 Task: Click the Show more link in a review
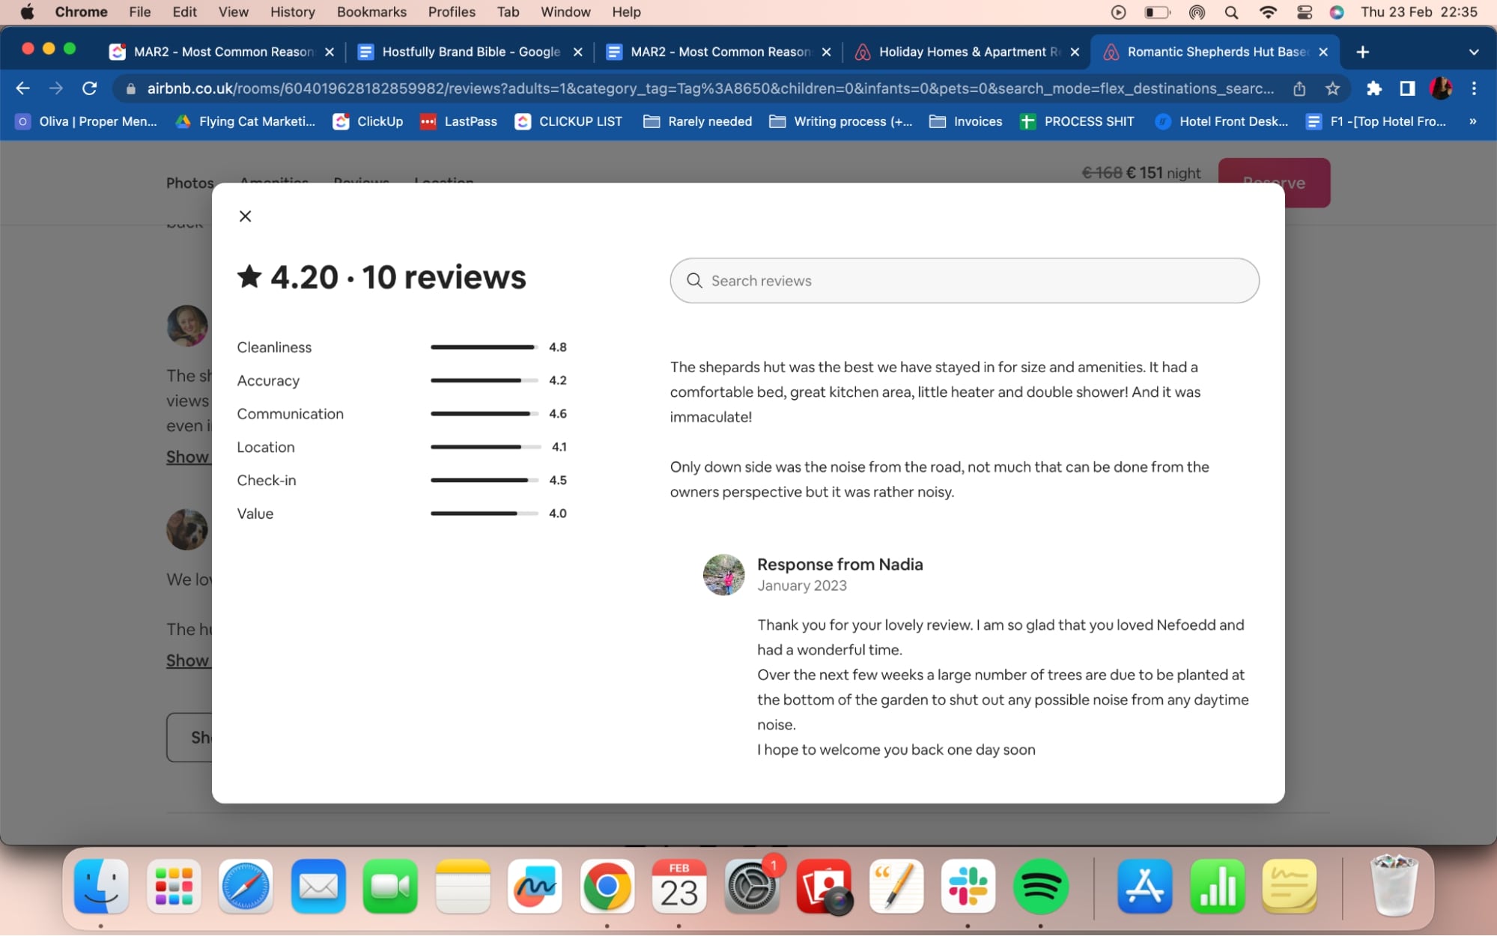(x=187, y=457)
